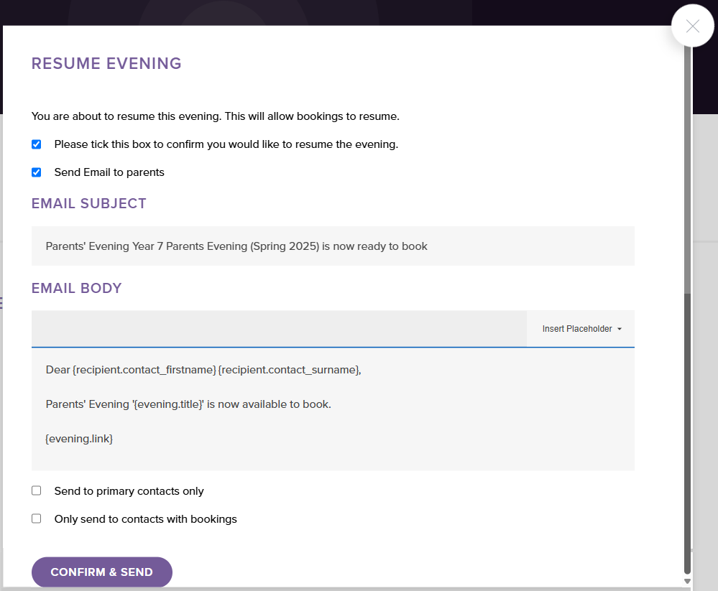Open the Insert Placeholder menu

tap(579, 329)
